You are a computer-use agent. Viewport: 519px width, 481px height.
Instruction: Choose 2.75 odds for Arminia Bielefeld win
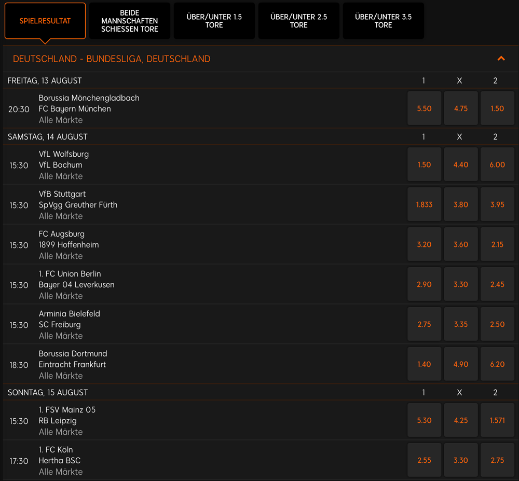click(x=425, y=324)
